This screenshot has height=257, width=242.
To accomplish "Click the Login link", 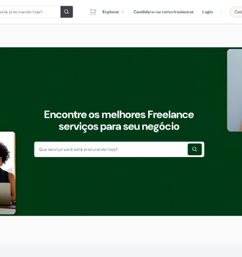I will point(208,12).
